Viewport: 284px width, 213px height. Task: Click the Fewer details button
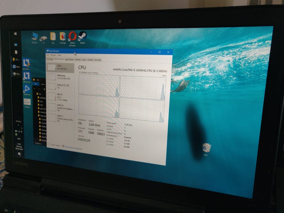54,145
